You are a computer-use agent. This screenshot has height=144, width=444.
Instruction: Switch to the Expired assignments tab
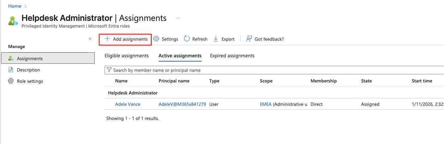click(x=232, y=56)
